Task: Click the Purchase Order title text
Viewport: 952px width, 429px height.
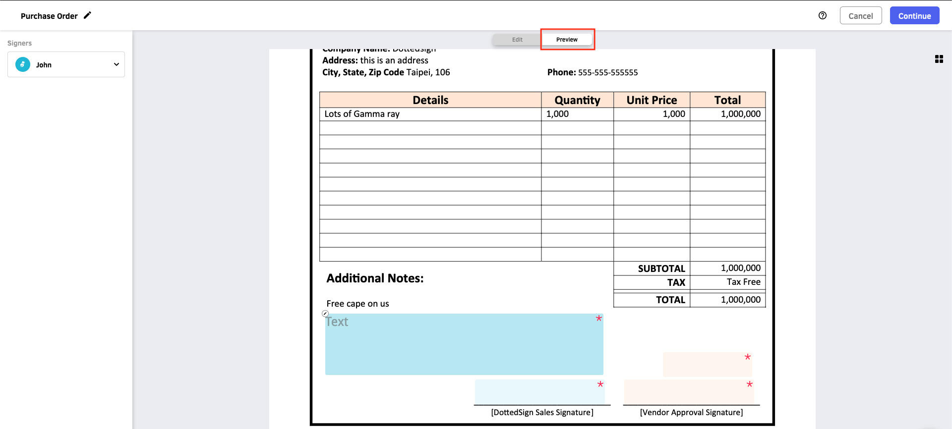Action: click(x=49, y=16)
